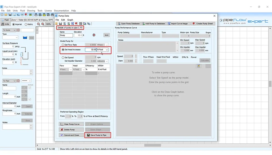Screen dimensions: 272x155
Task: Click the blue tank icon in left panel
Action: 25,38
